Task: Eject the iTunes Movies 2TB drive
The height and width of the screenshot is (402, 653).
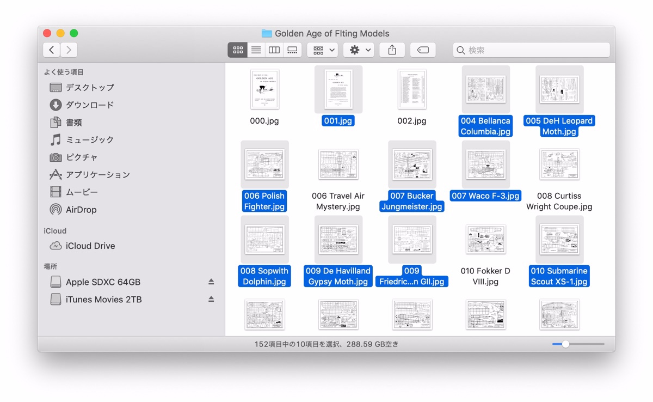Action: [211, 300]
